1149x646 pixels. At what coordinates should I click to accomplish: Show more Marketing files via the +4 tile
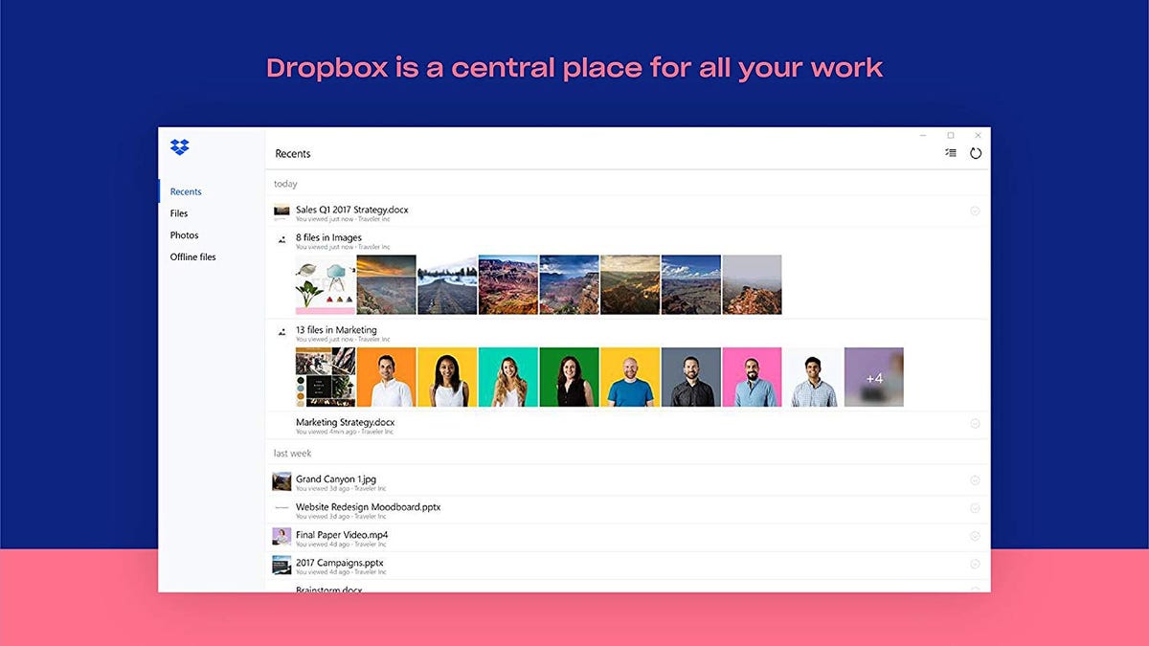(x=874, y=377)
